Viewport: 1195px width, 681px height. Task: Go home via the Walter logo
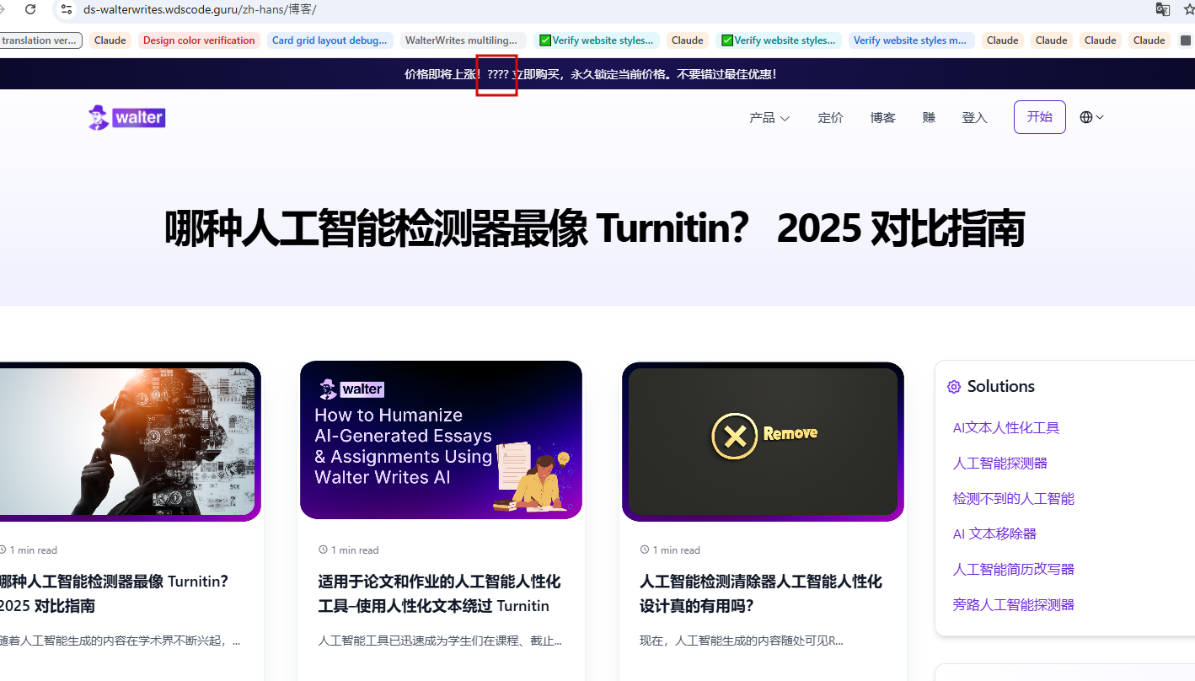[x=126, y=117]
